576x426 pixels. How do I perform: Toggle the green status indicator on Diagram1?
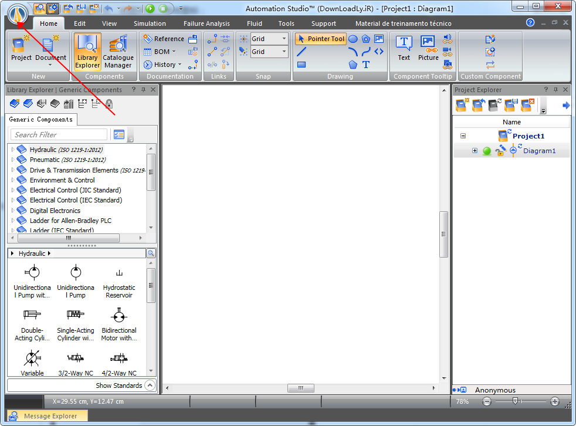pyautogui.click(x=487, y=151)
